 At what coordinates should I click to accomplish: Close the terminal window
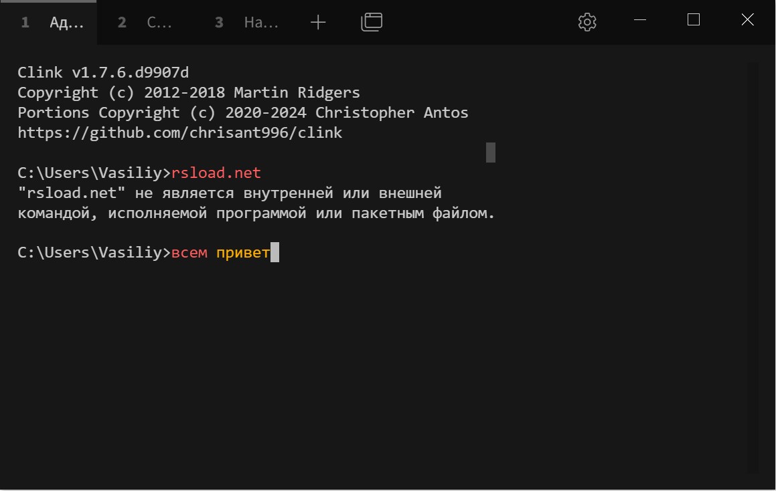(747, 20)
